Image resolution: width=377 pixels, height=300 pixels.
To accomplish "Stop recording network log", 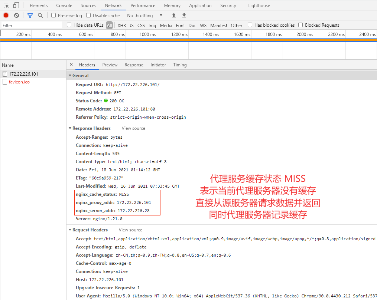I will click(x=6, y=15).
